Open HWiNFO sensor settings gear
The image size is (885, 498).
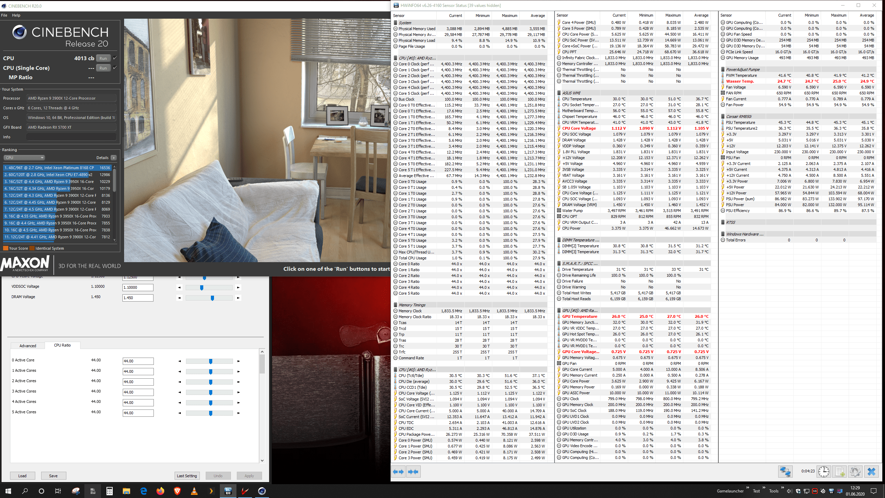tap(855, 472)
